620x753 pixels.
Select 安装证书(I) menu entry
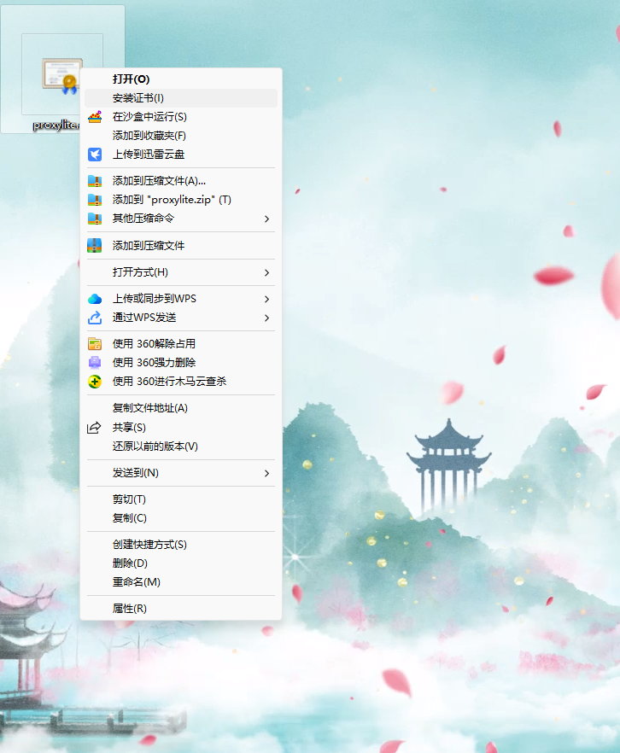[x=180, y=98]
